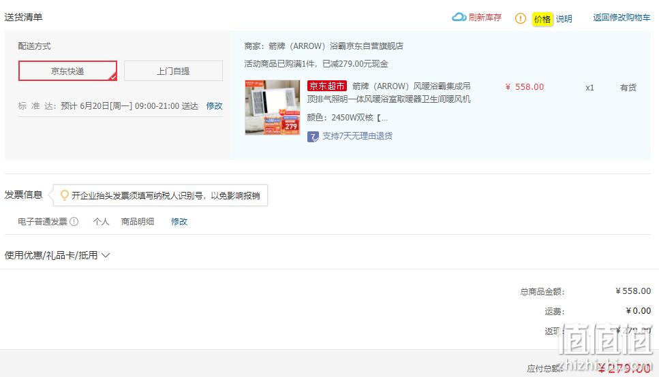This screenshot has height=377, width=659.
Task: Click 返回修改购物车 link
Action: pyautogui.click(x=622, y=18)
